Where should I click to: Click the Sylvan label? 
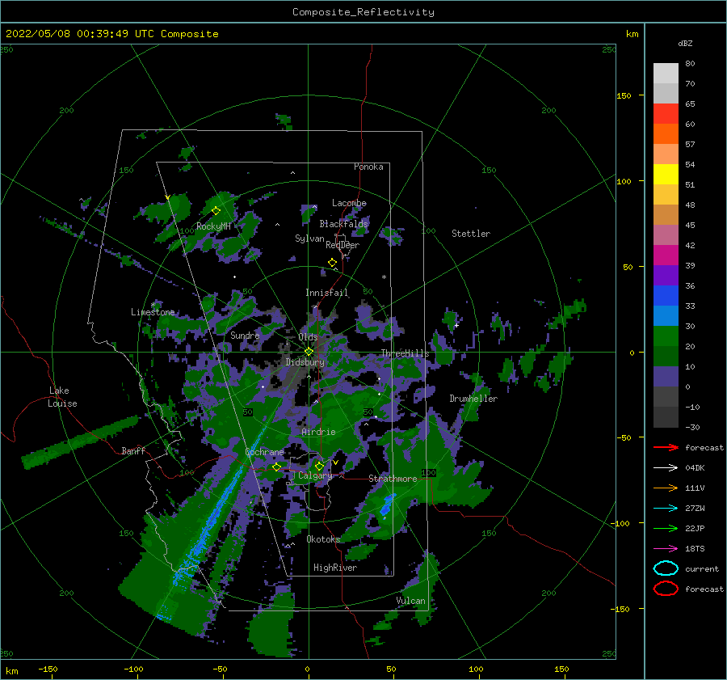click(309, 239)
